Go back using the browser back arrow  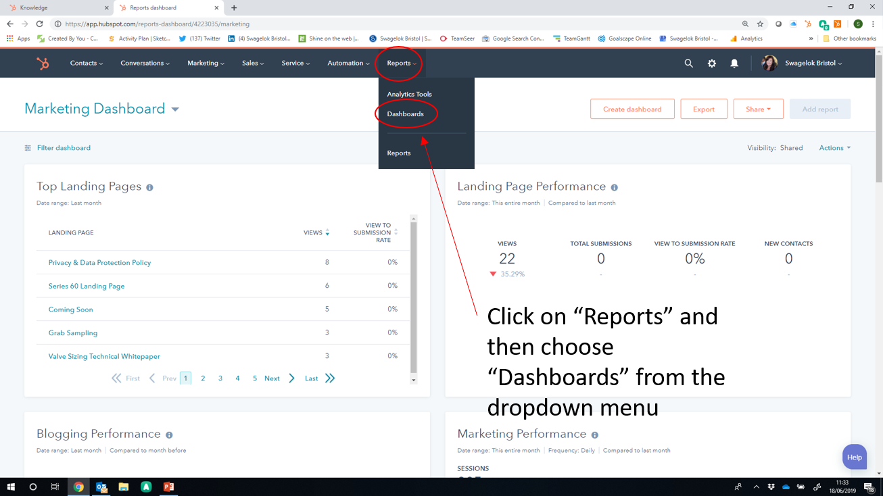click(10, 24)
